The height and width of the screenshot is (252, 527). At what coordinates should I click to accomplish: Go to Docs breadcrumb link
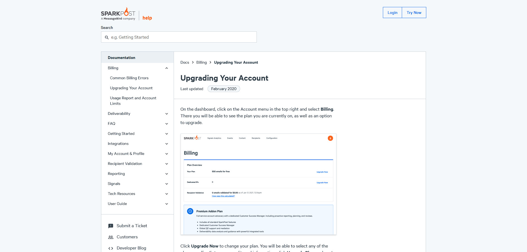184,63
